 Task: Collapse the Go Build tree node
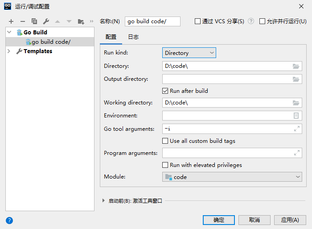click(x=9, y=32)
